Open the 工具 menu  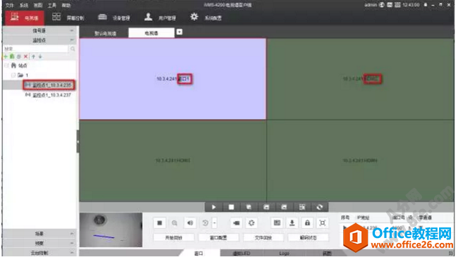click(x=52, y=5)
